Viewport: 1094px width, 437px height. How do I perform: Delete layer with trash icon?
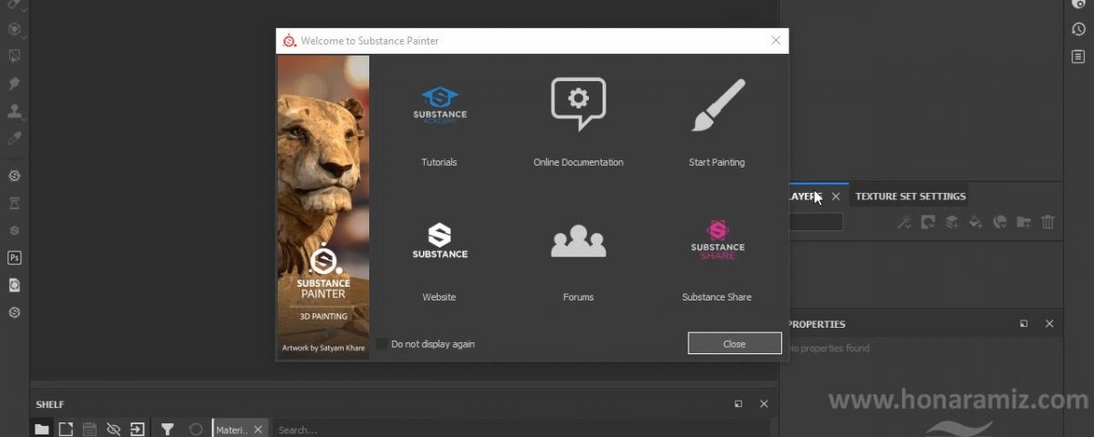[x=1048, y=221]
